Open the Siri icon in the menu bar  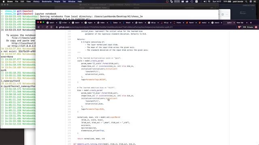click(251, 2)
